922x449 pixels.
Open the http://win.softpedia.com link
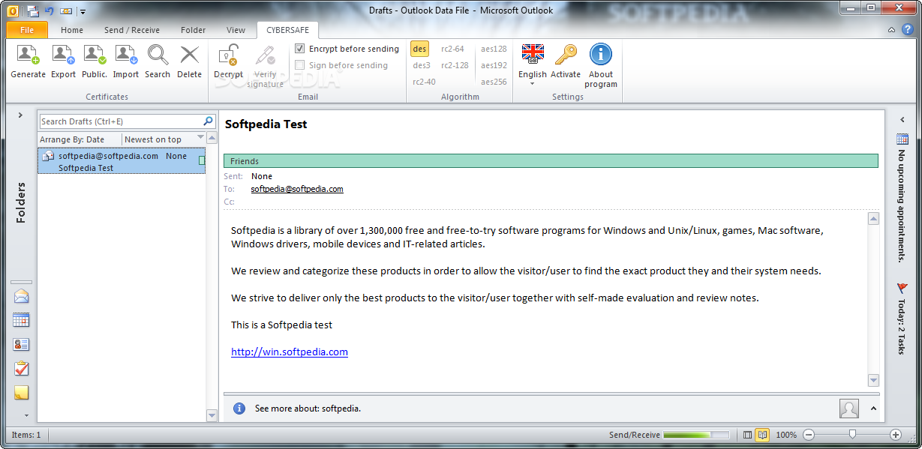(290, 352)
